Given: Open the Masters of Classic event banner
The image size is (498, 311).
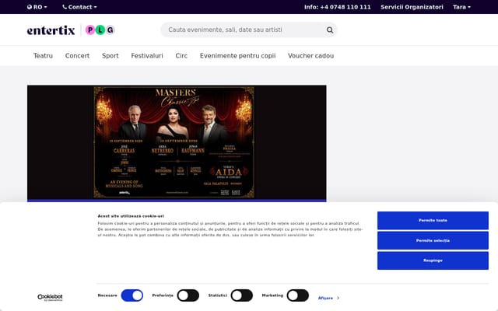Looking at the screenshot, I should point(177,142).
